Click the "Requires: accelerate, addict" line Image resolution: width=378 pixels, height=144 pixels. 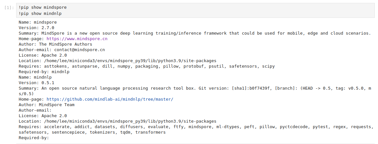[194, 127]
